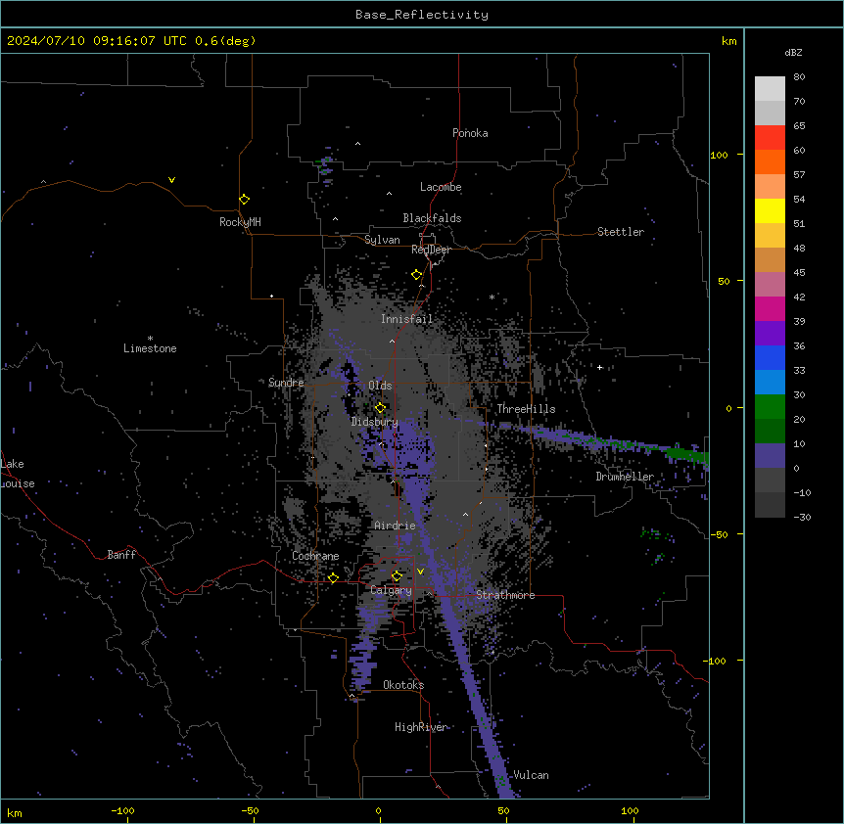Click the dark blue 33-36 dBZ swatch
This screenshot has width=844, height=824.
point(770,357)
